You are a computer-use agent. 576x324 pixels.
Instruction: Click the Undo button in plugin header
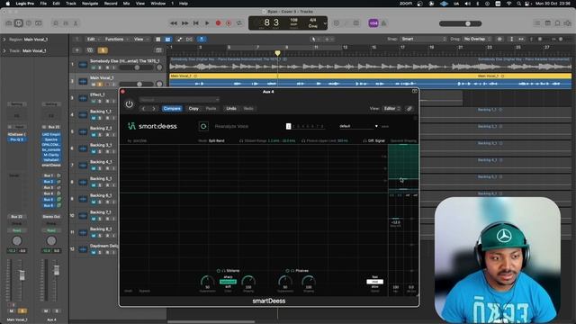click(x=231, y=109)
